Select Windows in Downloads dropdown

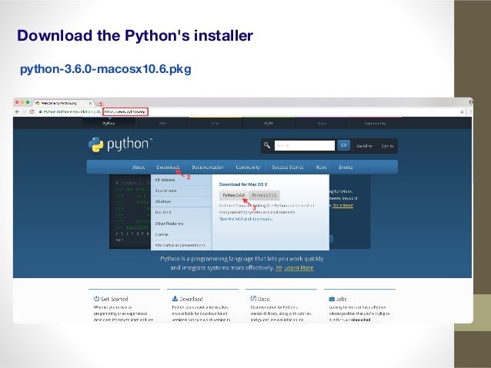182,201
